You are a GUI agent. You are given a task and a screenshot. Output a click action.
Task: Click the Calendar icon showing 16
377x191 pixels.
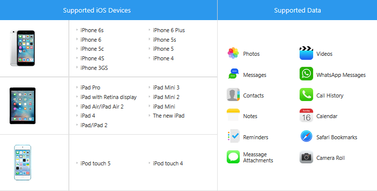[x=306, y=115]
